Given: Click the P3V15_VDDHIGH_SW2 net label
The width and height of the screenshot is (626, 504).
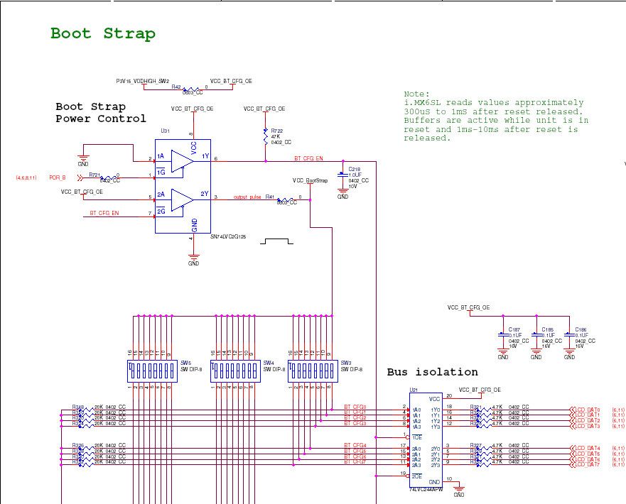Looking at the screenshot, I should 143,81.
